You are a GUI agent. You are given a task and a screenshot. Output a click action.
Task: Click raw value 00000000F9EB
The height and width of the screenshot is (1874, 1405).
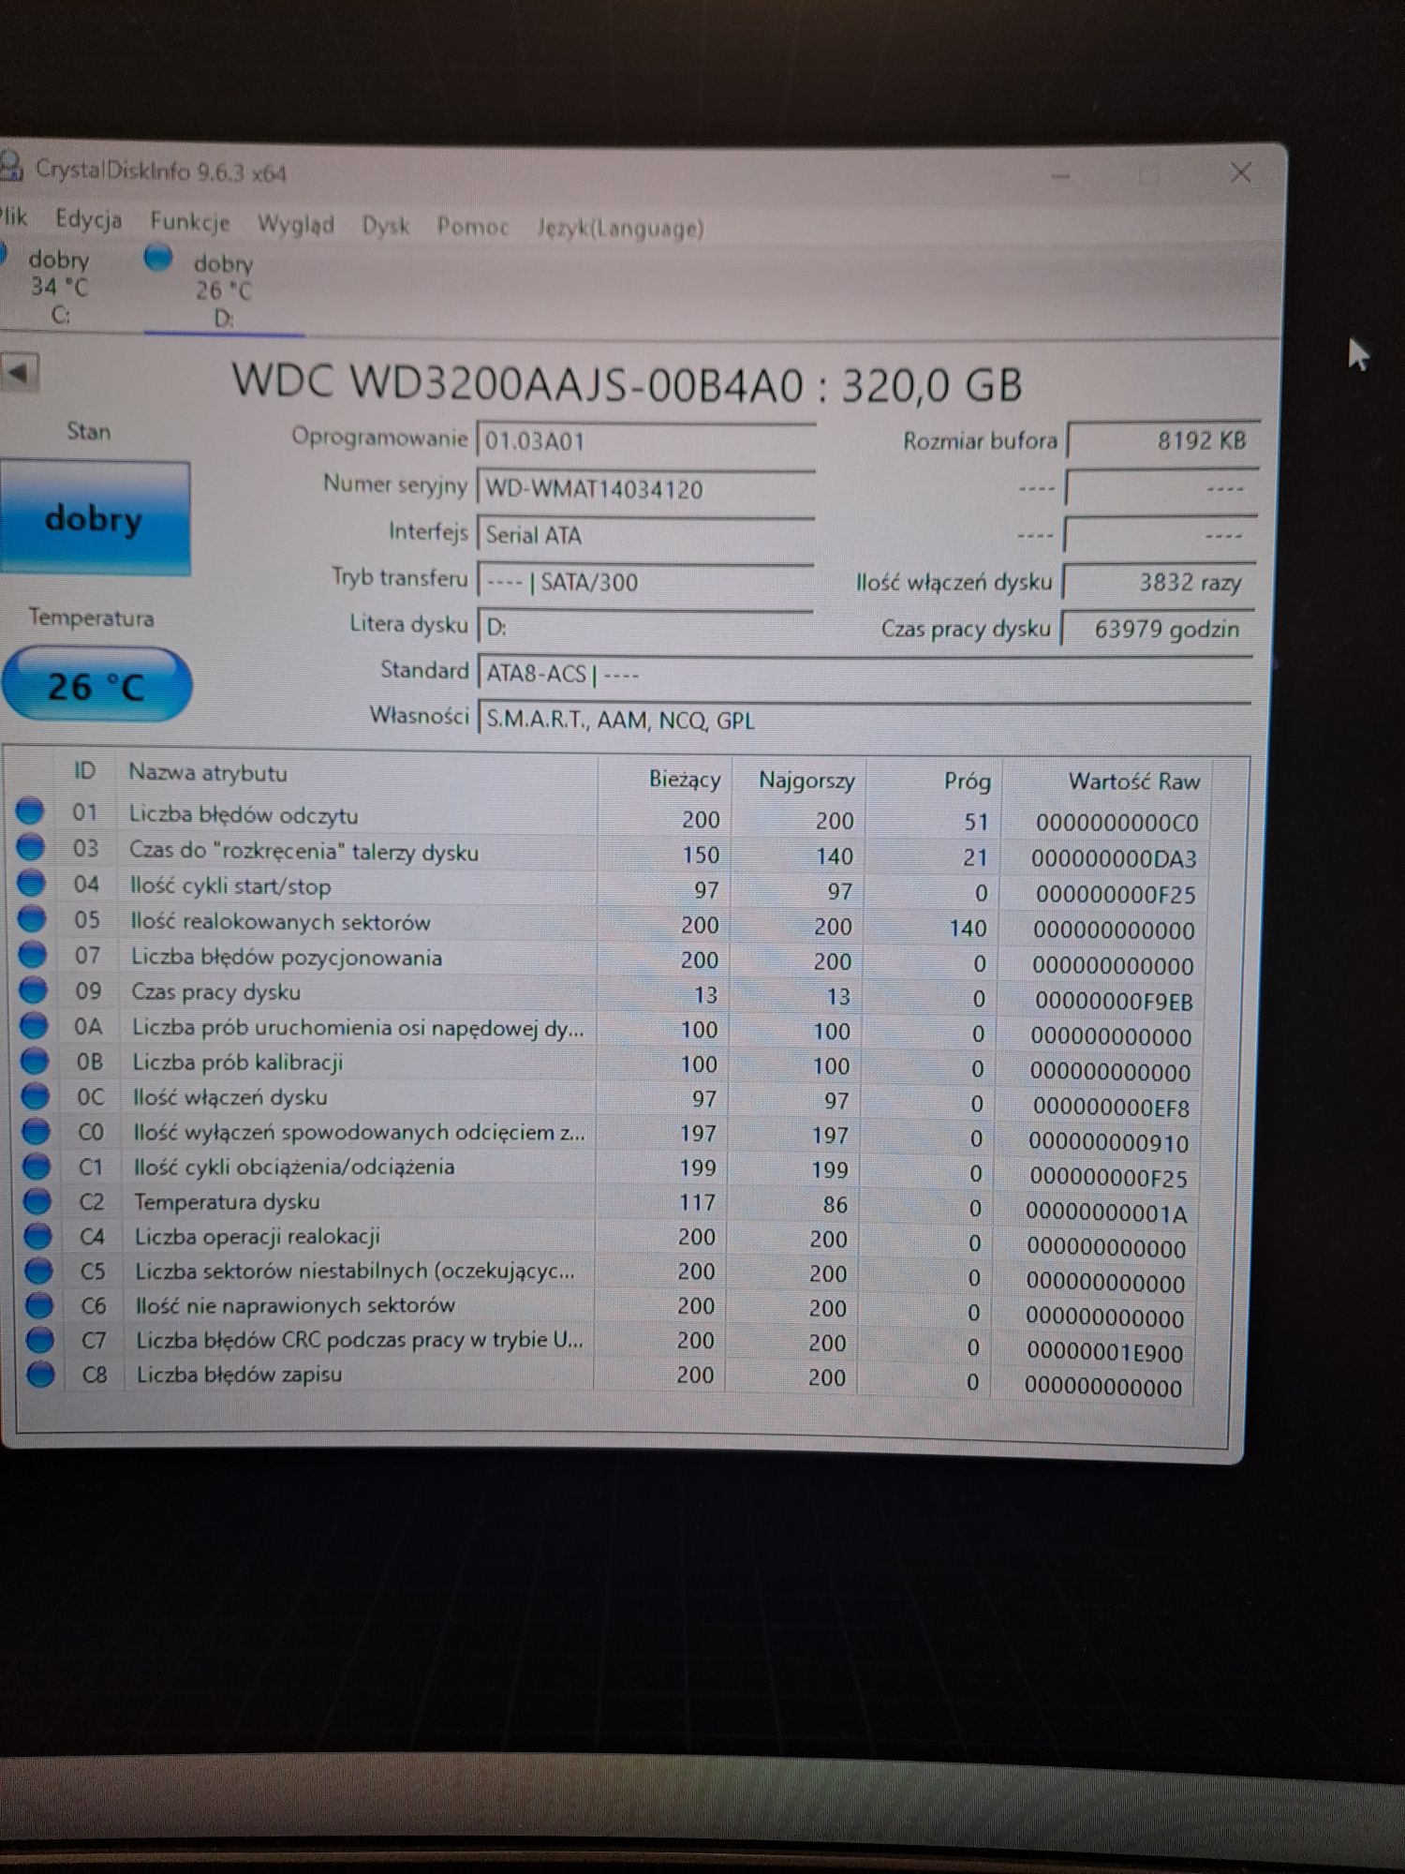(x=1114, y=1002)
